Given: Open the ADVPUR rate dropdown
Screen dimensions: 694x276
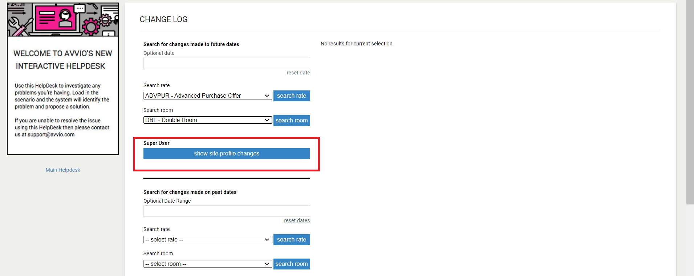Looking at the screenshot, I should (208, 96).
